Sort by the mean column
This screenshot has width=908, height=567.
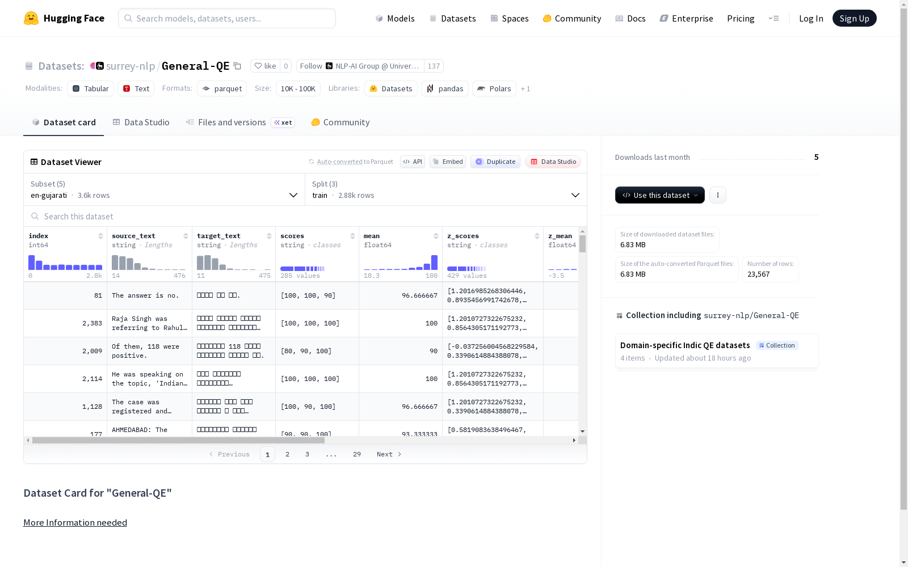coord(436,236)
